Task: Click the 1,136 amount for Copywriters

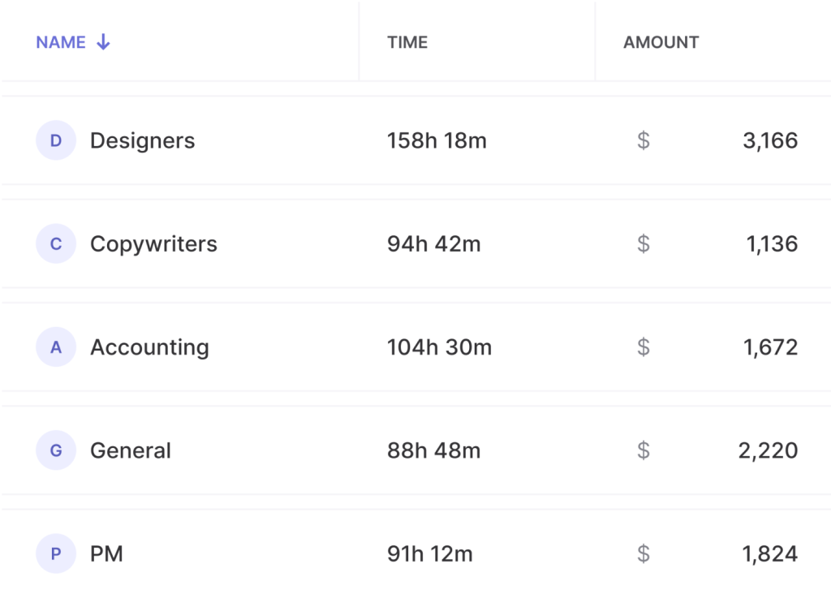Action: coord(772,243)
